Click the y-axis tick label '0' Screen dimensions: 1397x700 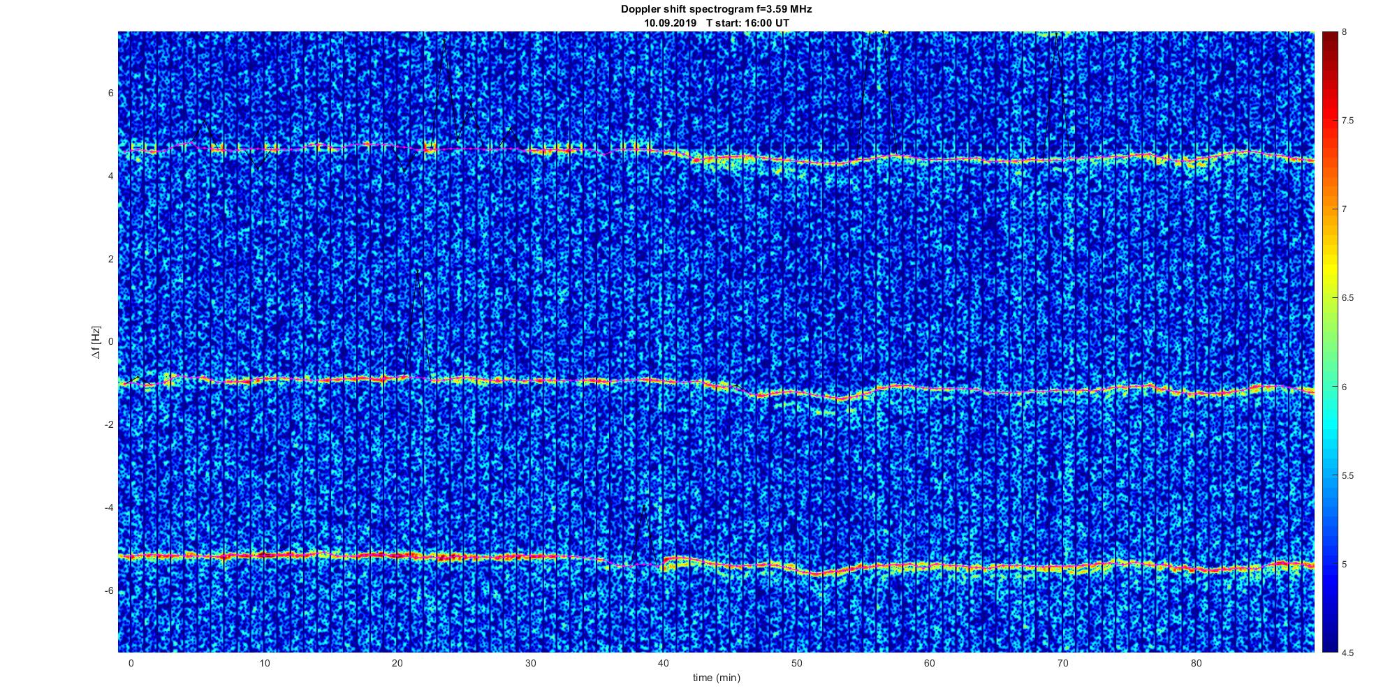point(110,342)
